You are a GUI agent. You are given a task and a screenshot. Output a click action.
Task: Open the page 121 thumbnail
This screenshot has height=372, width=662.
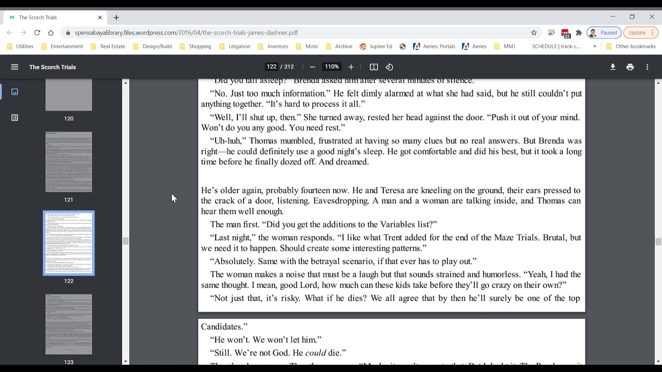pos(69,162)
